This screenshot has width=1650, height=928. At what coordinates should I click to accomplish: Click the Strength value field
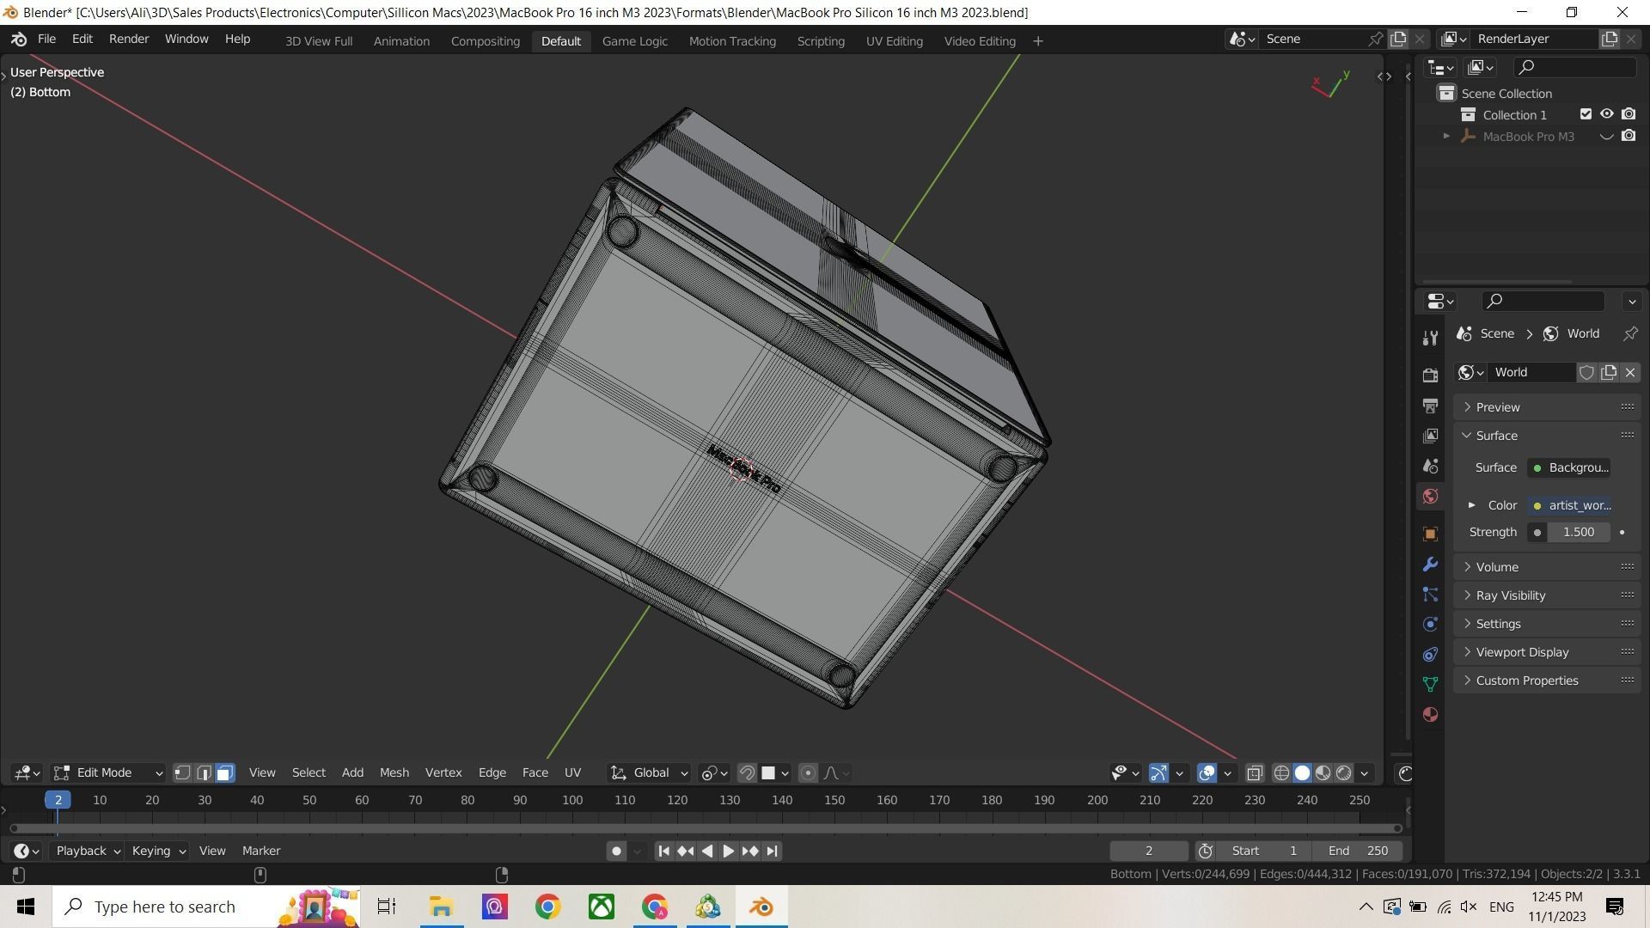tap(1578, 533)
